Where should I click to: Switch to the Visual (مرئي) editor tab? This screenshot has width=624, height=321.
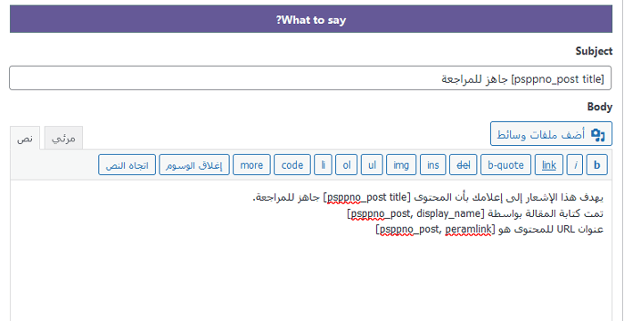(63, 139)
